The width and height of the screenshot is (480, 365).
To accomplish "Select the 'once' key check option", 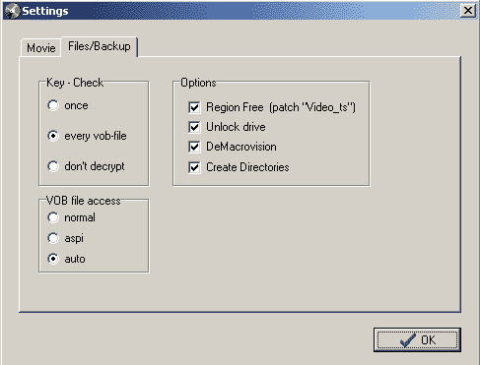I will click(x=53, y=105).
